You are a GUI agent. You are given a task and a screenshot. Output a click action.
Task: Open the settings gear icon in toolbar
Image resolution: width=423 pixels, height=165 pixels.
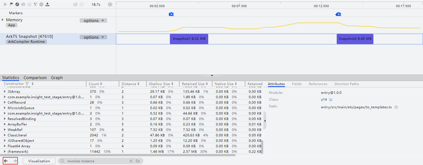click(x=41, y=5)
